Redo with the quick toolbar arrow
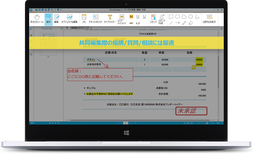The height and width of the screenshot is (154, 254). point(55,10)
